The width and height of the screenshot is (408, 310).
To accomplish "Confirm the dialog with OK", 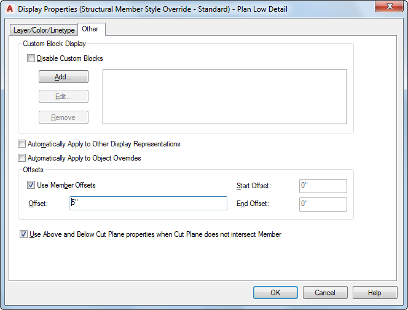I will coord(275,293).
